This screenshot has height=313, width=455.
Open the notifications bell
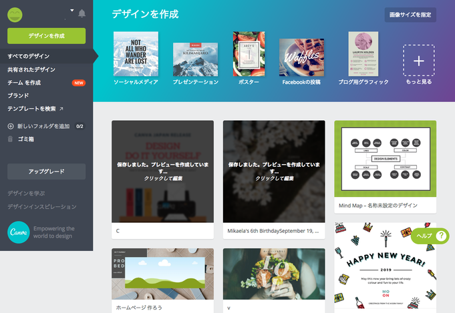[x=82, y=13]
